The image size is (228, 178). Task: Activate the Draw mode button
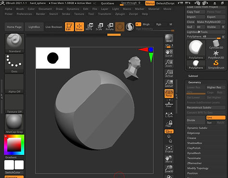pyautogui.click(x=80, y=27)
